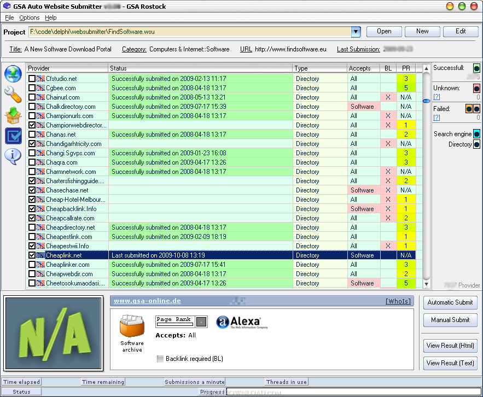
Task: Click the green Successfull color swatch
Action: coord(476,68)
